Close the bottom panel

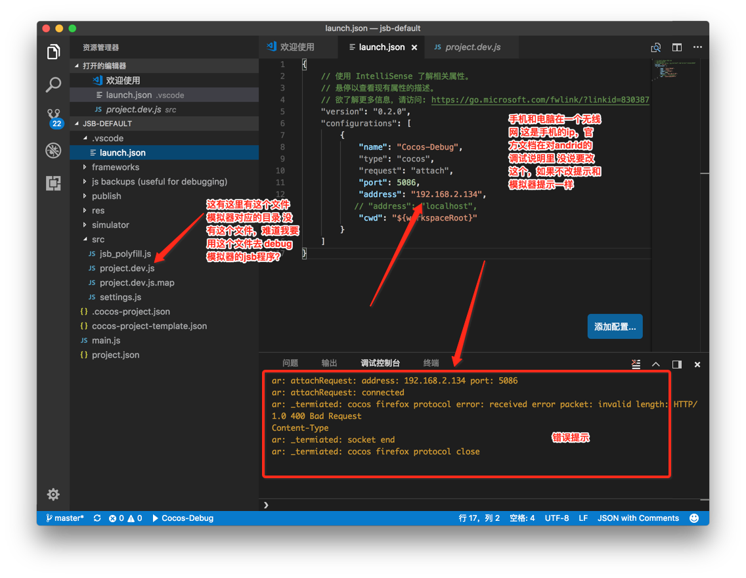click(697, 365)
